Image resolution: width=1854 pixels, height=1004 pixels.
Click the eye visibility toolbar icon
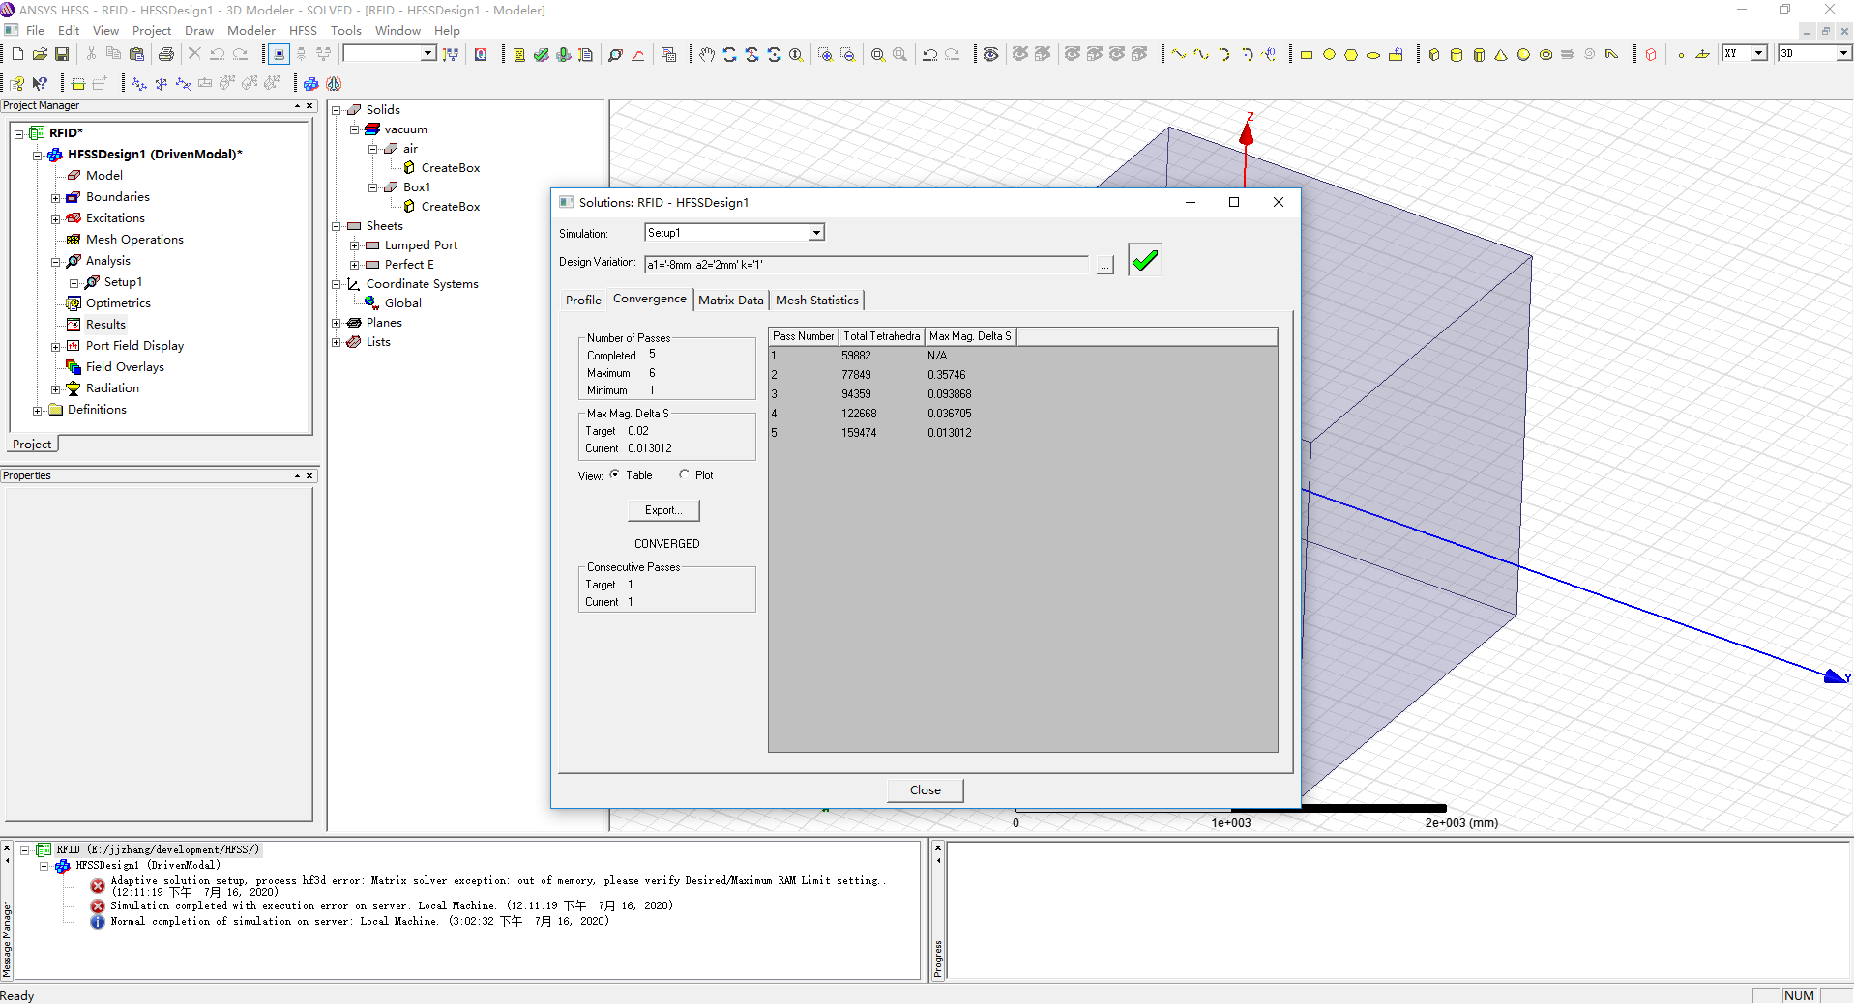pos(991,54)
